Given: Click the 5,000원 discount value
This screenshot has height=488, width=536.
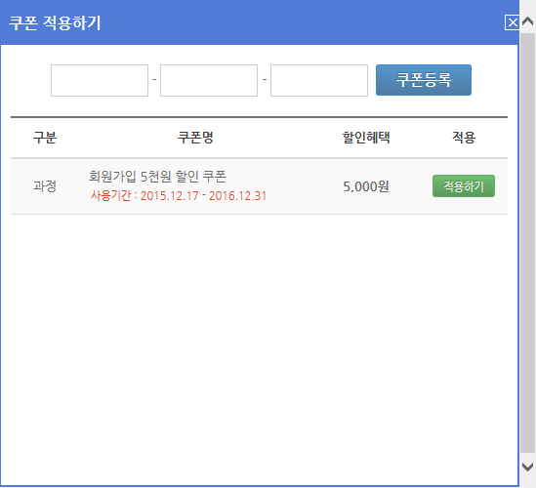Looking at the screenshot, I should coord(366,186).
